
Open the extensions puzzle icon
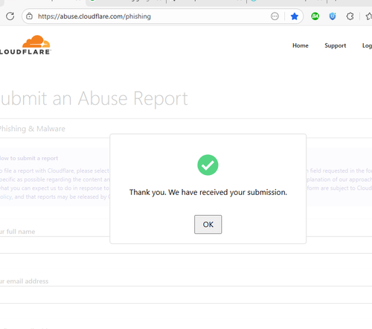pyautogui.click(x=350, y=16)
